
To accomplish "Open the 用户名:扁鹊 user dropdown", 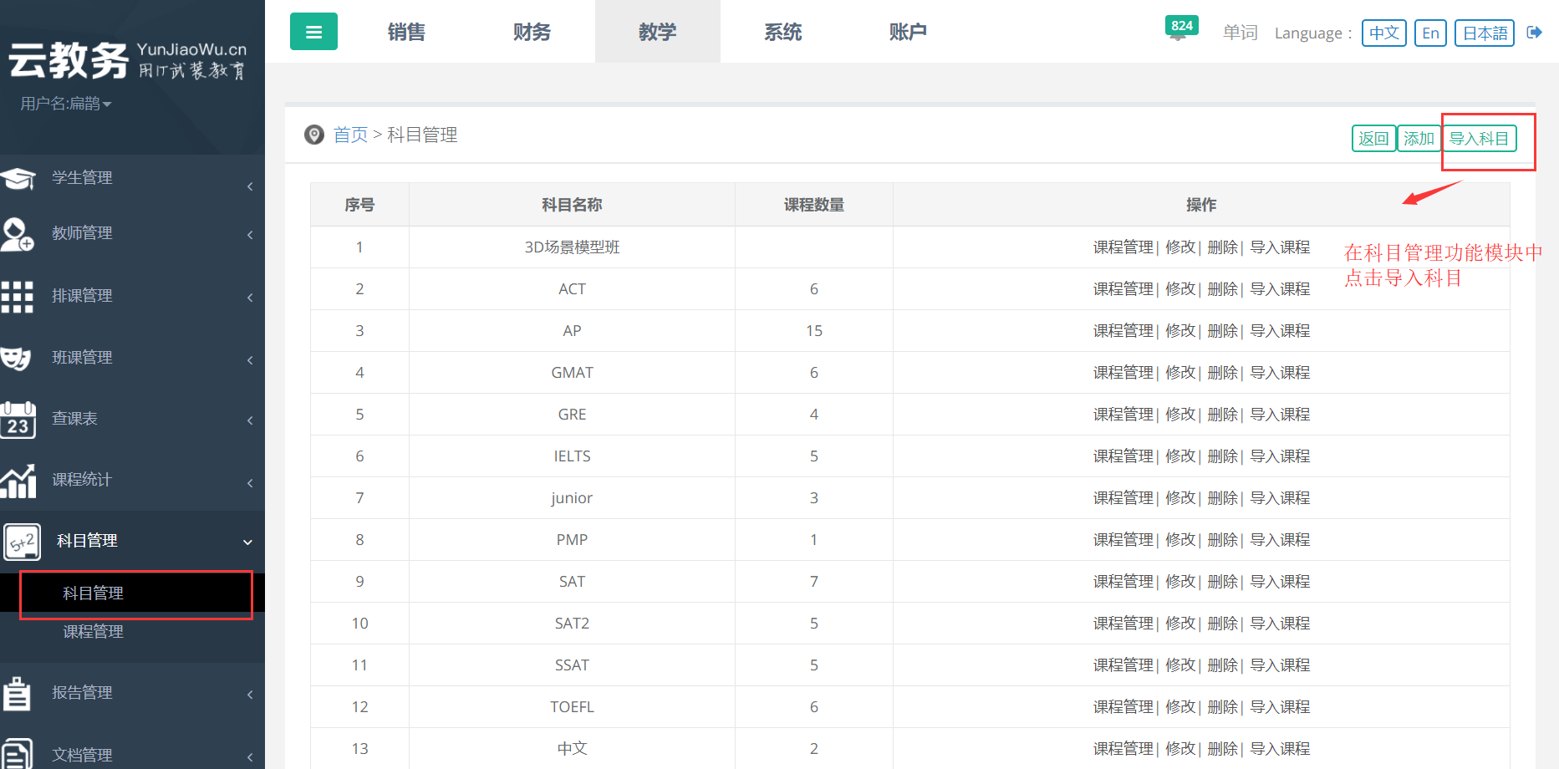I will [66, 104].
